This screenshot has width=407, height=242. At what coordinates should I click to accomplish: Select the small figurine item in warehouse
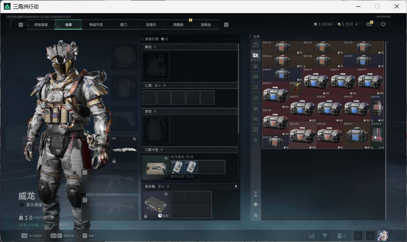[296, 88]
